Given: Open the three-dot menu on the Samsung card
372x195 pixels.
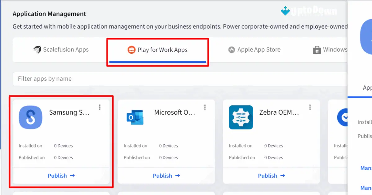Looking at the screenshot, I should coord(100,107).
